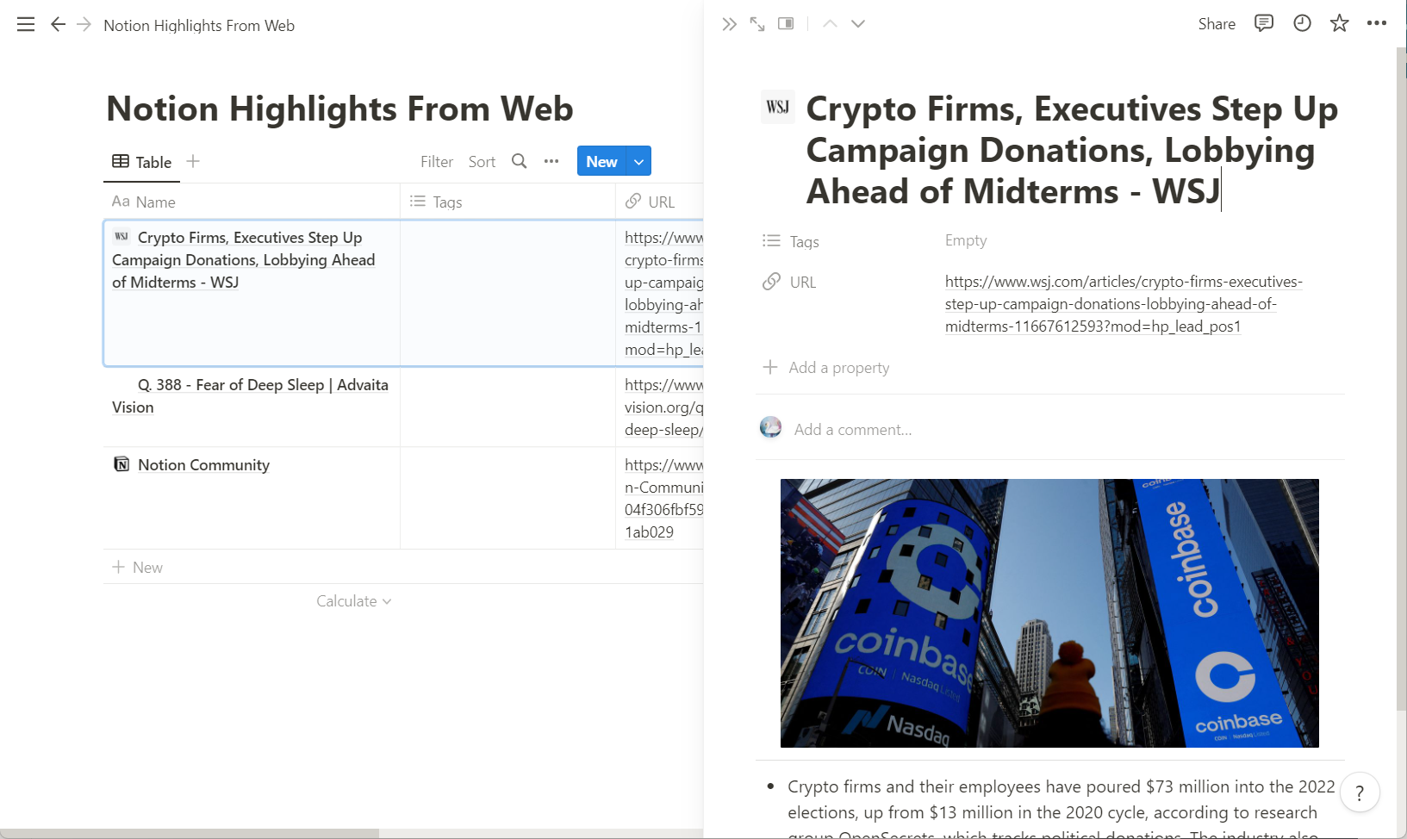Image resolution: width=1407 pixels, height=839 pixels.
Task: Switch peek mode layout icon
Action: [x=786, y=23]
